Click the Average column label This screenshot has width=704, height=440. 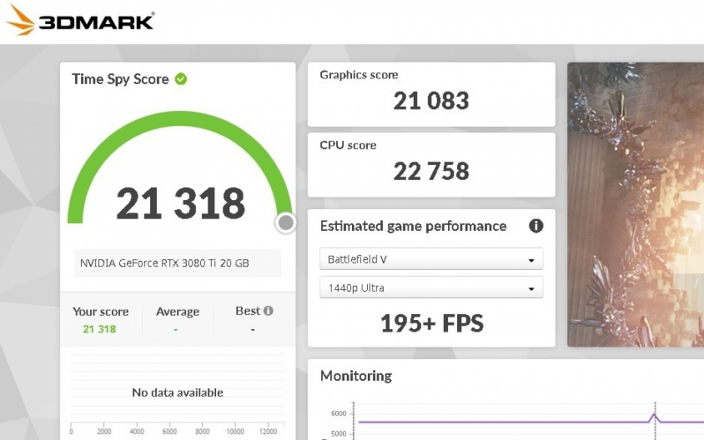[x=177, y=311]
